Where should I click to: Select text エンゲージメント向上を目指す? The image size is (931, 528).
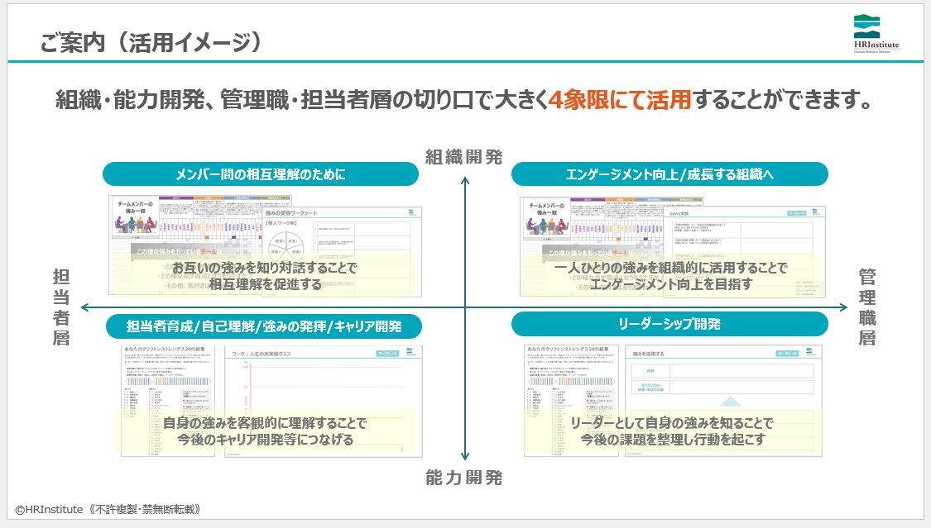[x=671, y=284]
